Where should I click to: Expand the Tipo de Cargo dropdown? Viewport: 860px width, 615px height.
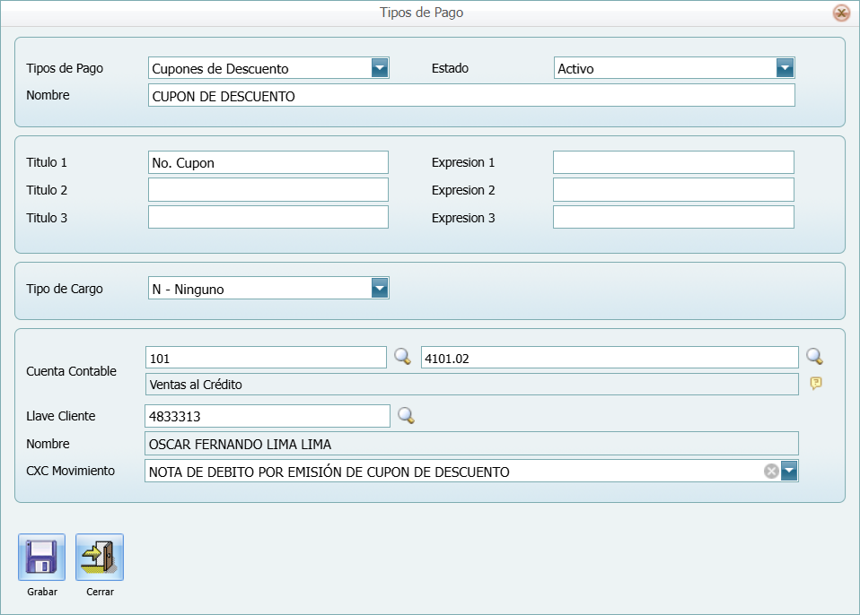tap(380, 288)
